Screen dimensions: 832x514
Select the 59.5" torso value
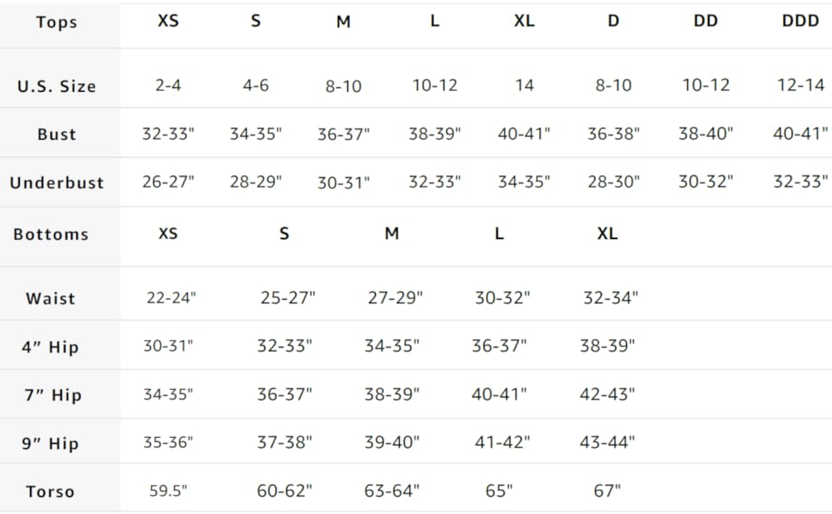coord(168,491)
